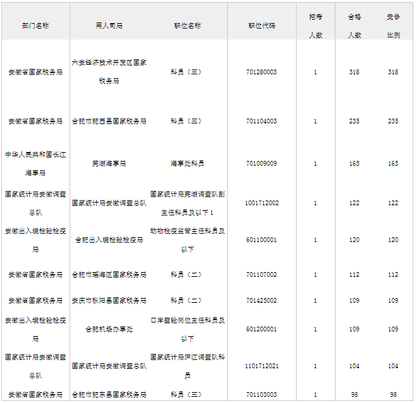The image size is (416, 403).
Task: Click the 六安经济技术开发区国家税务局 cell
Action: click(109, 72)
